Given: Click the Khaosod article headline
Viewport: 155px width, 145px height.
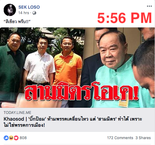Looking at the screenshot, I should [73, 122].
